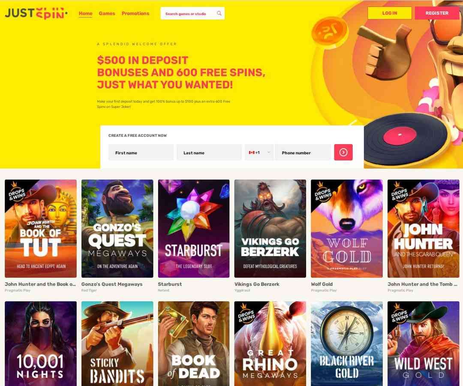Open the Book of Dead game thumbnail

point(194,344)
